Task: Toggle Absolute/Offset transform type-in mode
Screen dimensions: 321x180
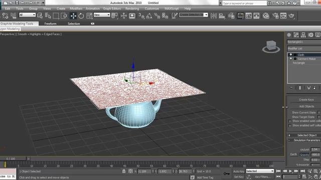Action: point(130,171)
